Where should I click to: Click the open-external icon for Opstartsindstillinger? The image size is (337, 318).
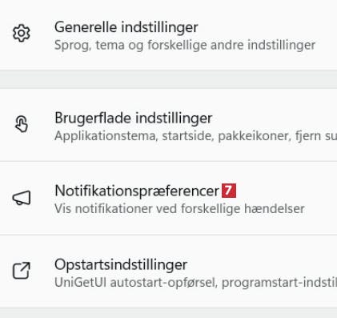22,271
